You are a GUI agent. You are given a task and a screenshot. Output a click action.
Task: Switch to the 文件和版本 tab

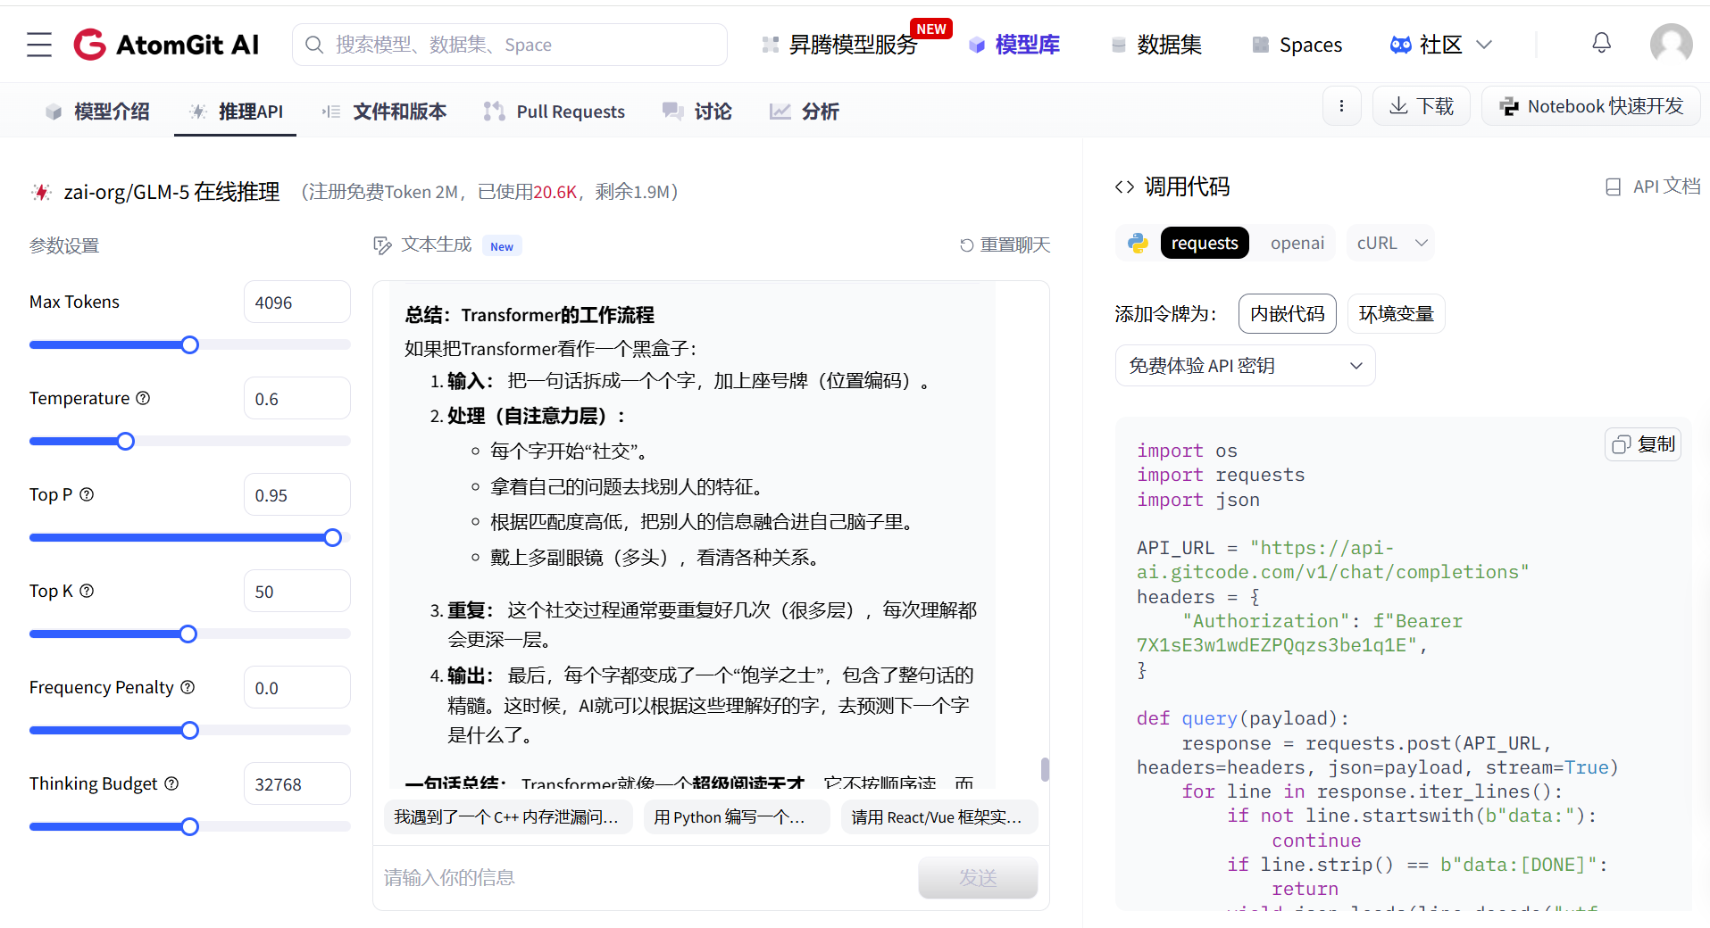pos(398,111)
